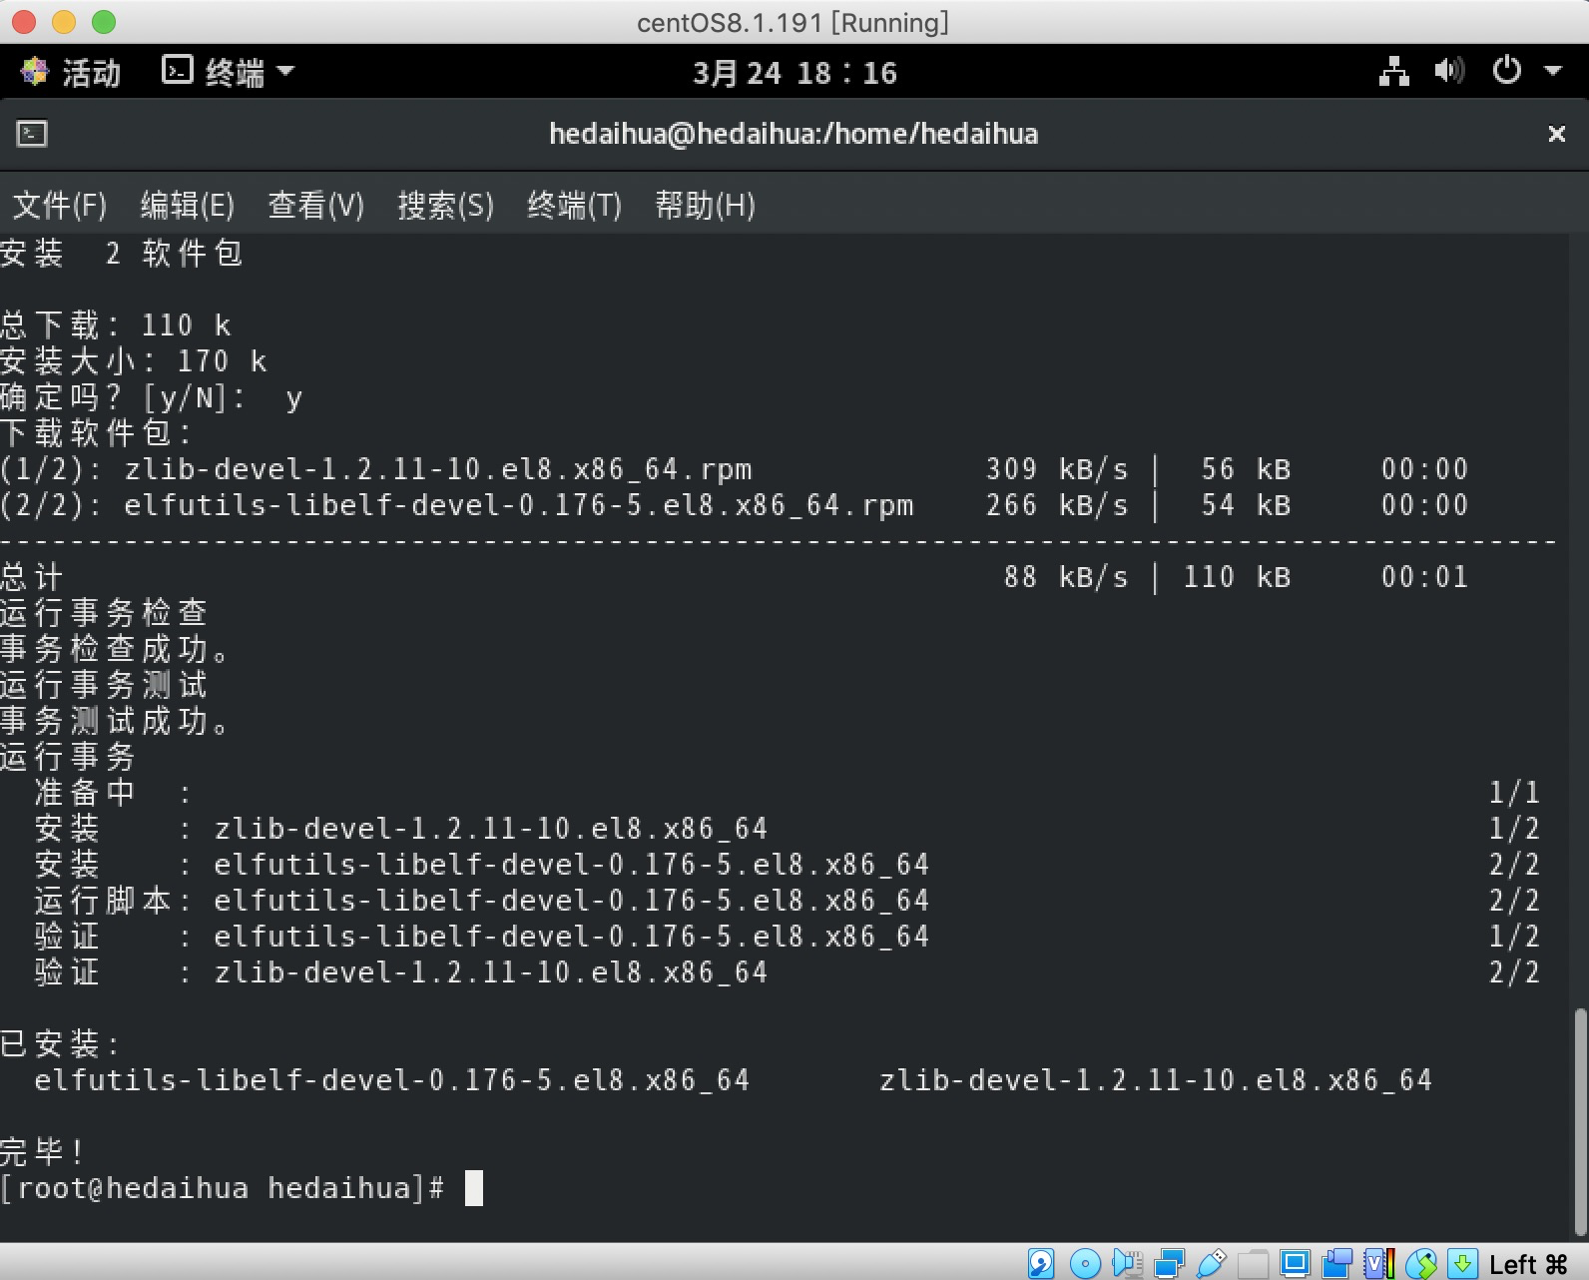Click the text 安装大小: 170 k
The height and width of the screenshot is (1280, 1589).
pyautogui.click(x=134, y=361)
